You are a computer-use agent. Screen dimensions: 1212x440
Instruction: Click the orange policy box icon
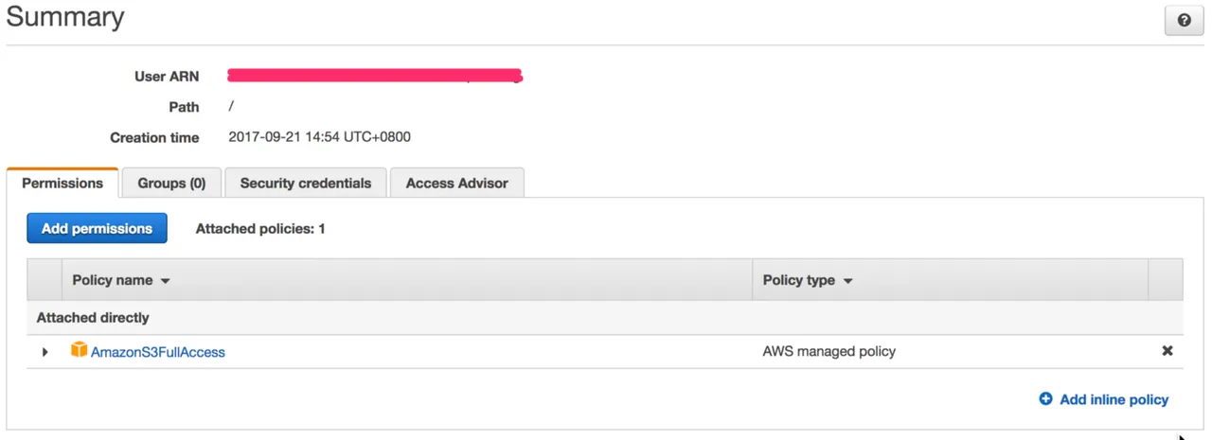(x=79, y=350)
